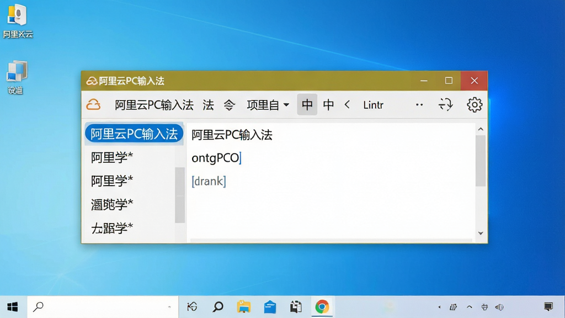Toggle the highlighted 中 language button
The image size is (565, 318).
(307, 104)
